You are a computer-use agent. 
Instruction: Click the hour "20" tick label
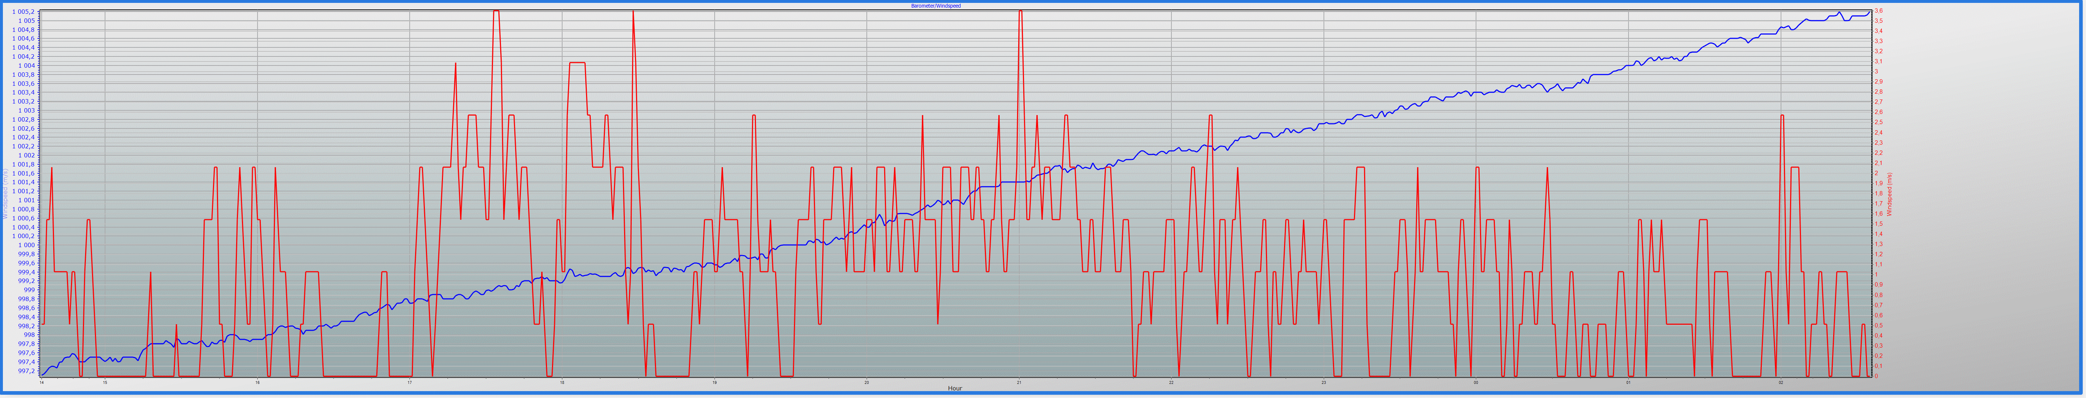pyautogui.click(x=866, y=383)
